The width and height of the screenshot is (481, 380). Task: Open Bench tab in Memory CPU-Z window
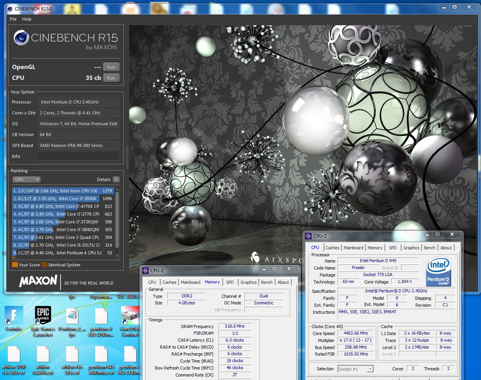(266, 282)
